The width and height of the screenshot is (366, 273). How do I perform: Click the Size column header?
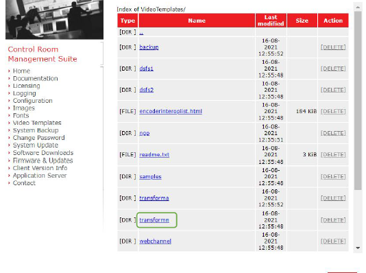[302, 21]
